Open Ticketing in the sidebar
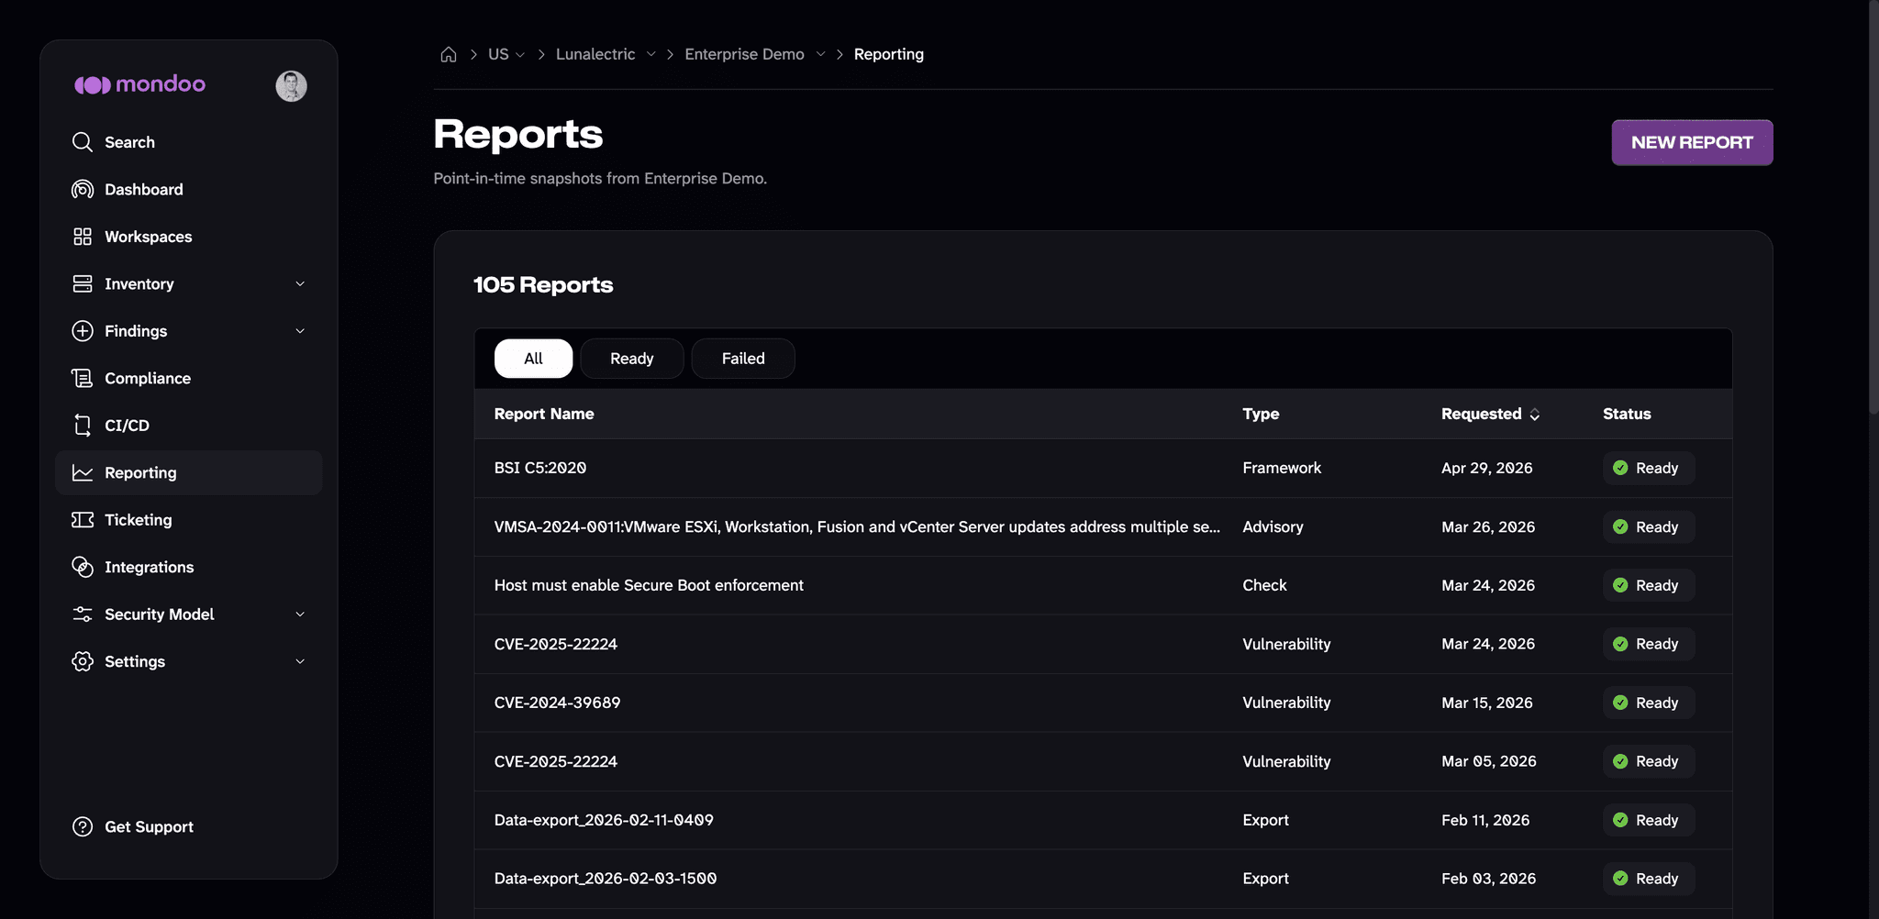This screenshot has height=919, width=1879. pyautogui.click(x=189, y=520)
